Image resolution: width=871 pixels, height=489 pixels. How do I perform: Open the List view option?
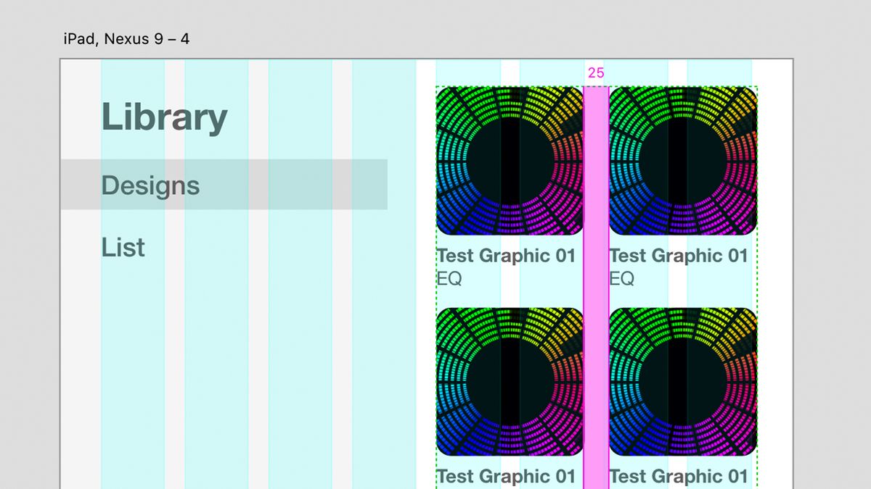pos(123,248)
